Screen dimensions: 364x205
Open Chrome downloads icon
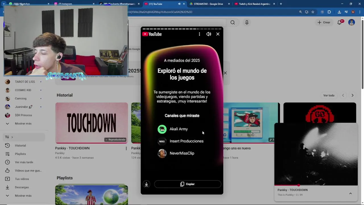click(339, 12)
